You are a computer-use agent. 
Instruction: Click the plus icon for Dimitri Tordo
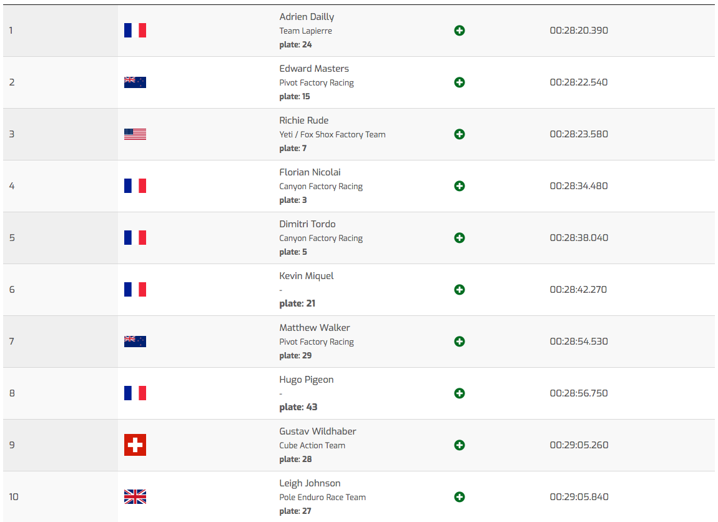(460, 238)
